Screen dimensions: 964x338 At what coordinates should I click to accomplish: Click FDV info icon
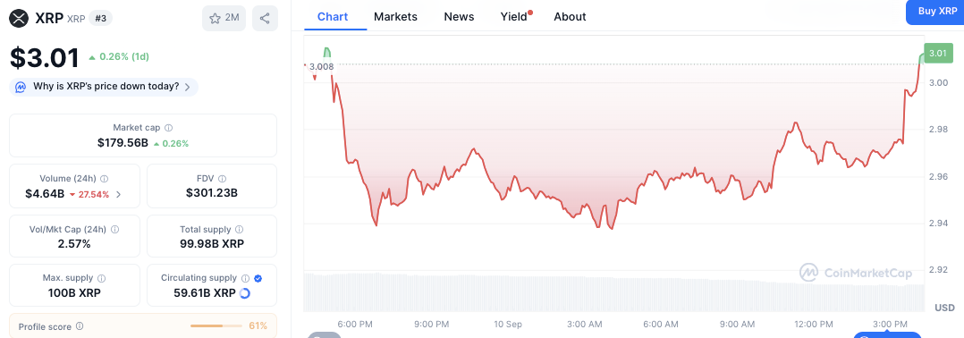point(222,179)
